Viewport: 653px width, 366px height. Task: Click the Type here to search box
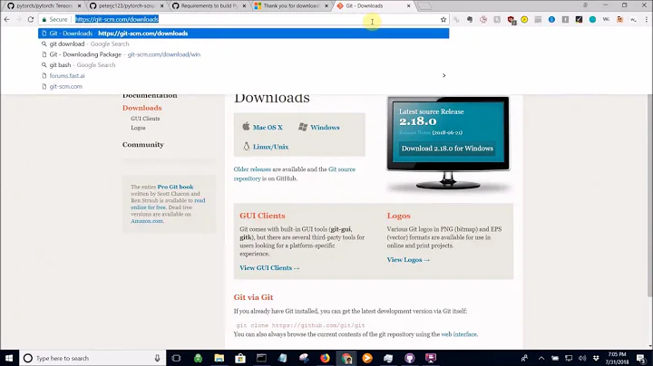(93, 358)
